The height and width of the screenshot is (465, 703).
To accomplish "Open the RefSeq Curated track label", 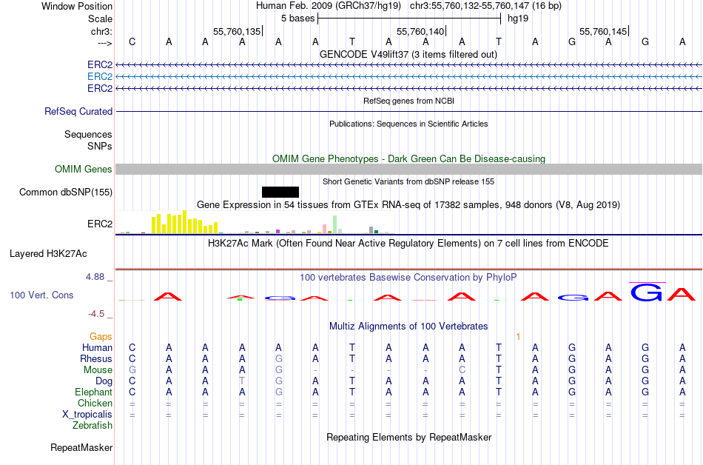I will (78, 111).
